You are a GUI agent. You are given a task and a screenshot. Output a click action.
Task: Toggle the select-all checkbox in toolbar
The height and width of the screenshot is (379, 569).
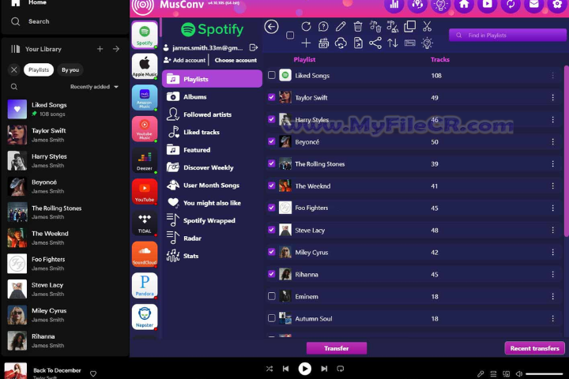[290, 36]
